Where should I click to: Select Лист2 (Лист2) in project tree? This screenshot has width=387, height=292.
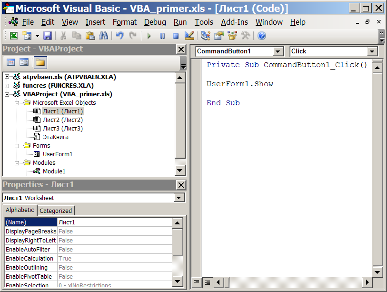tap(63, 120)
